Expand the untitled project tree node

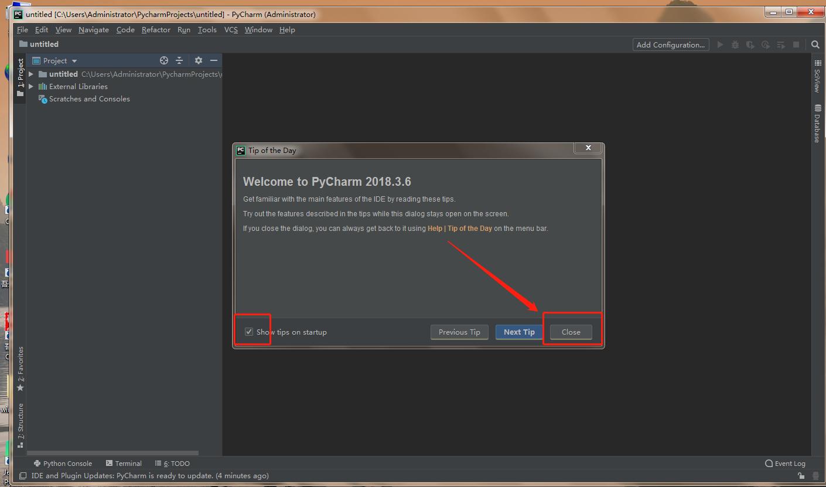[31, 74]
